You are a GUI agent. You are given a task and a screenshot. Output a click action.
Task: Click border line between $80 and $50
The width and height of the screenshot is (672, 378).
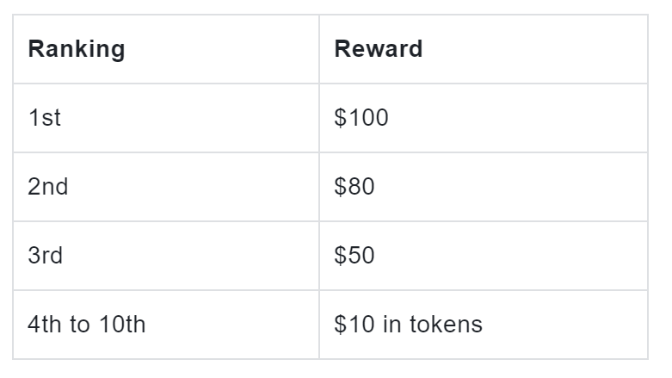tap(482, 221)
